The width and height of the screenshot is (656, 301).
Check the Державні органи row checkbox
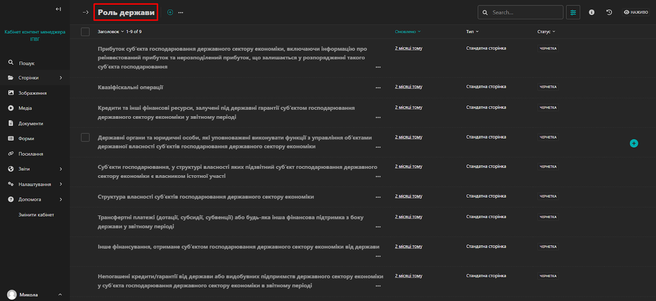(x=85, y=137)
